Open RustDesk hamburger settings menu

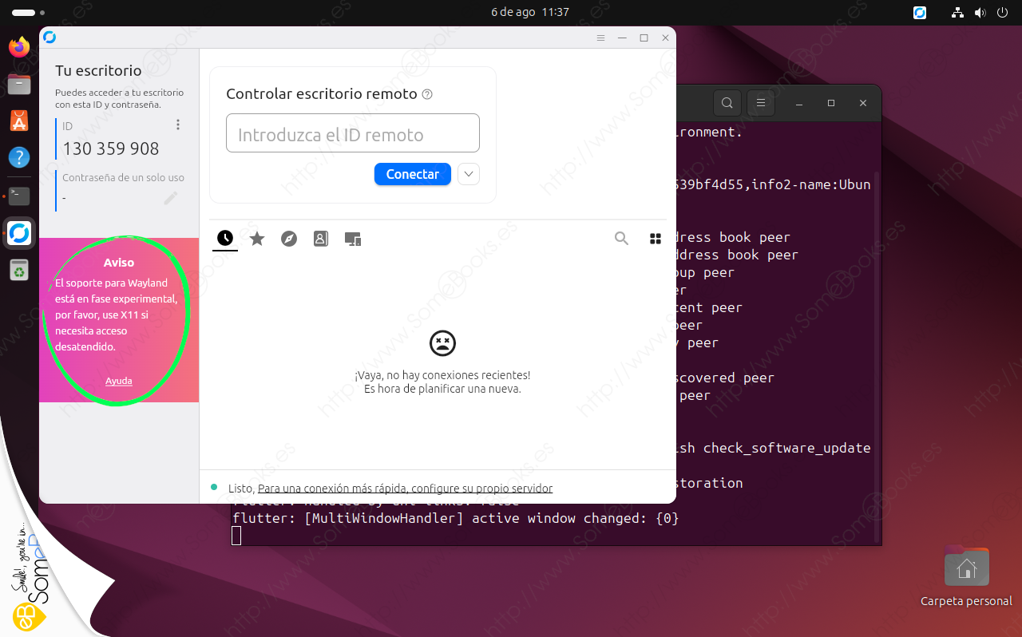(x=601, y=38)
